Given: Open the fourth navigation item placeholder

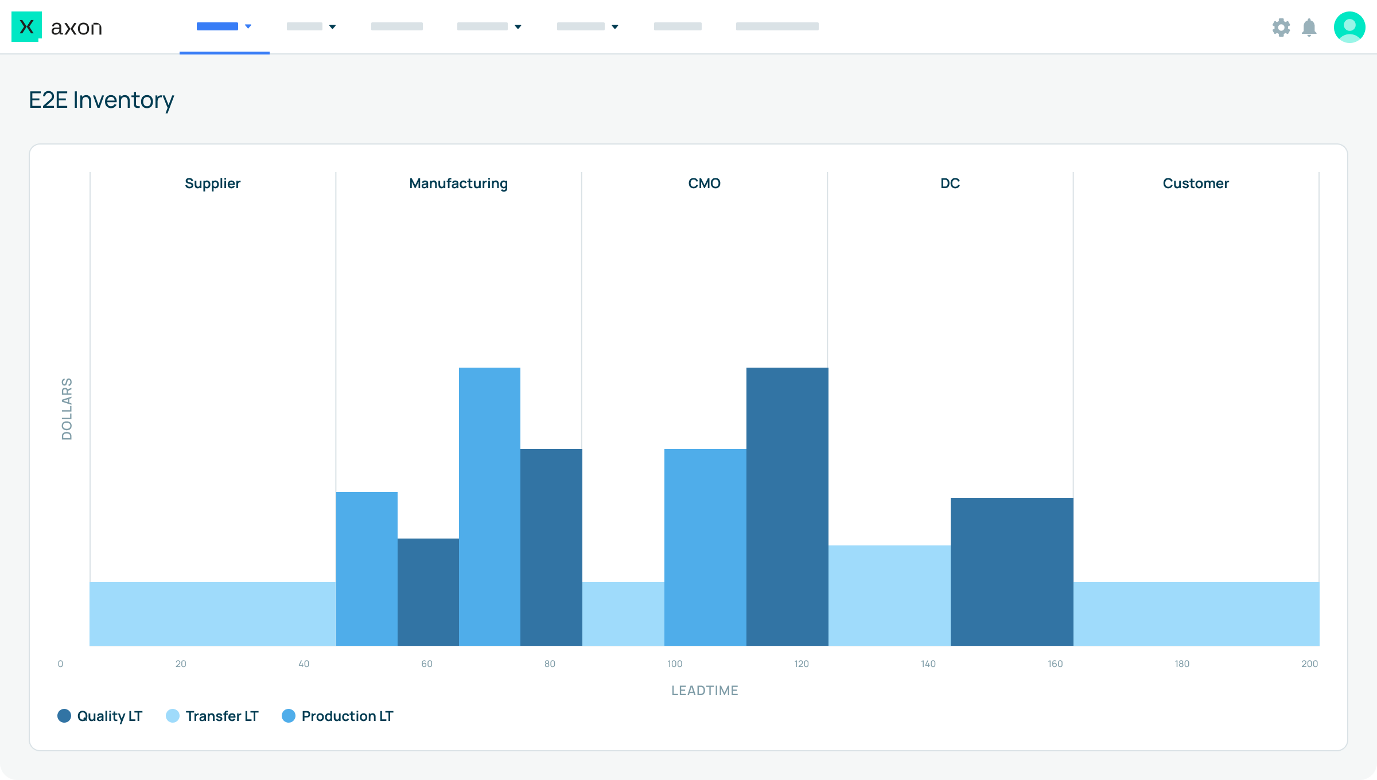Looking at the screenshot, I should 483,26.
